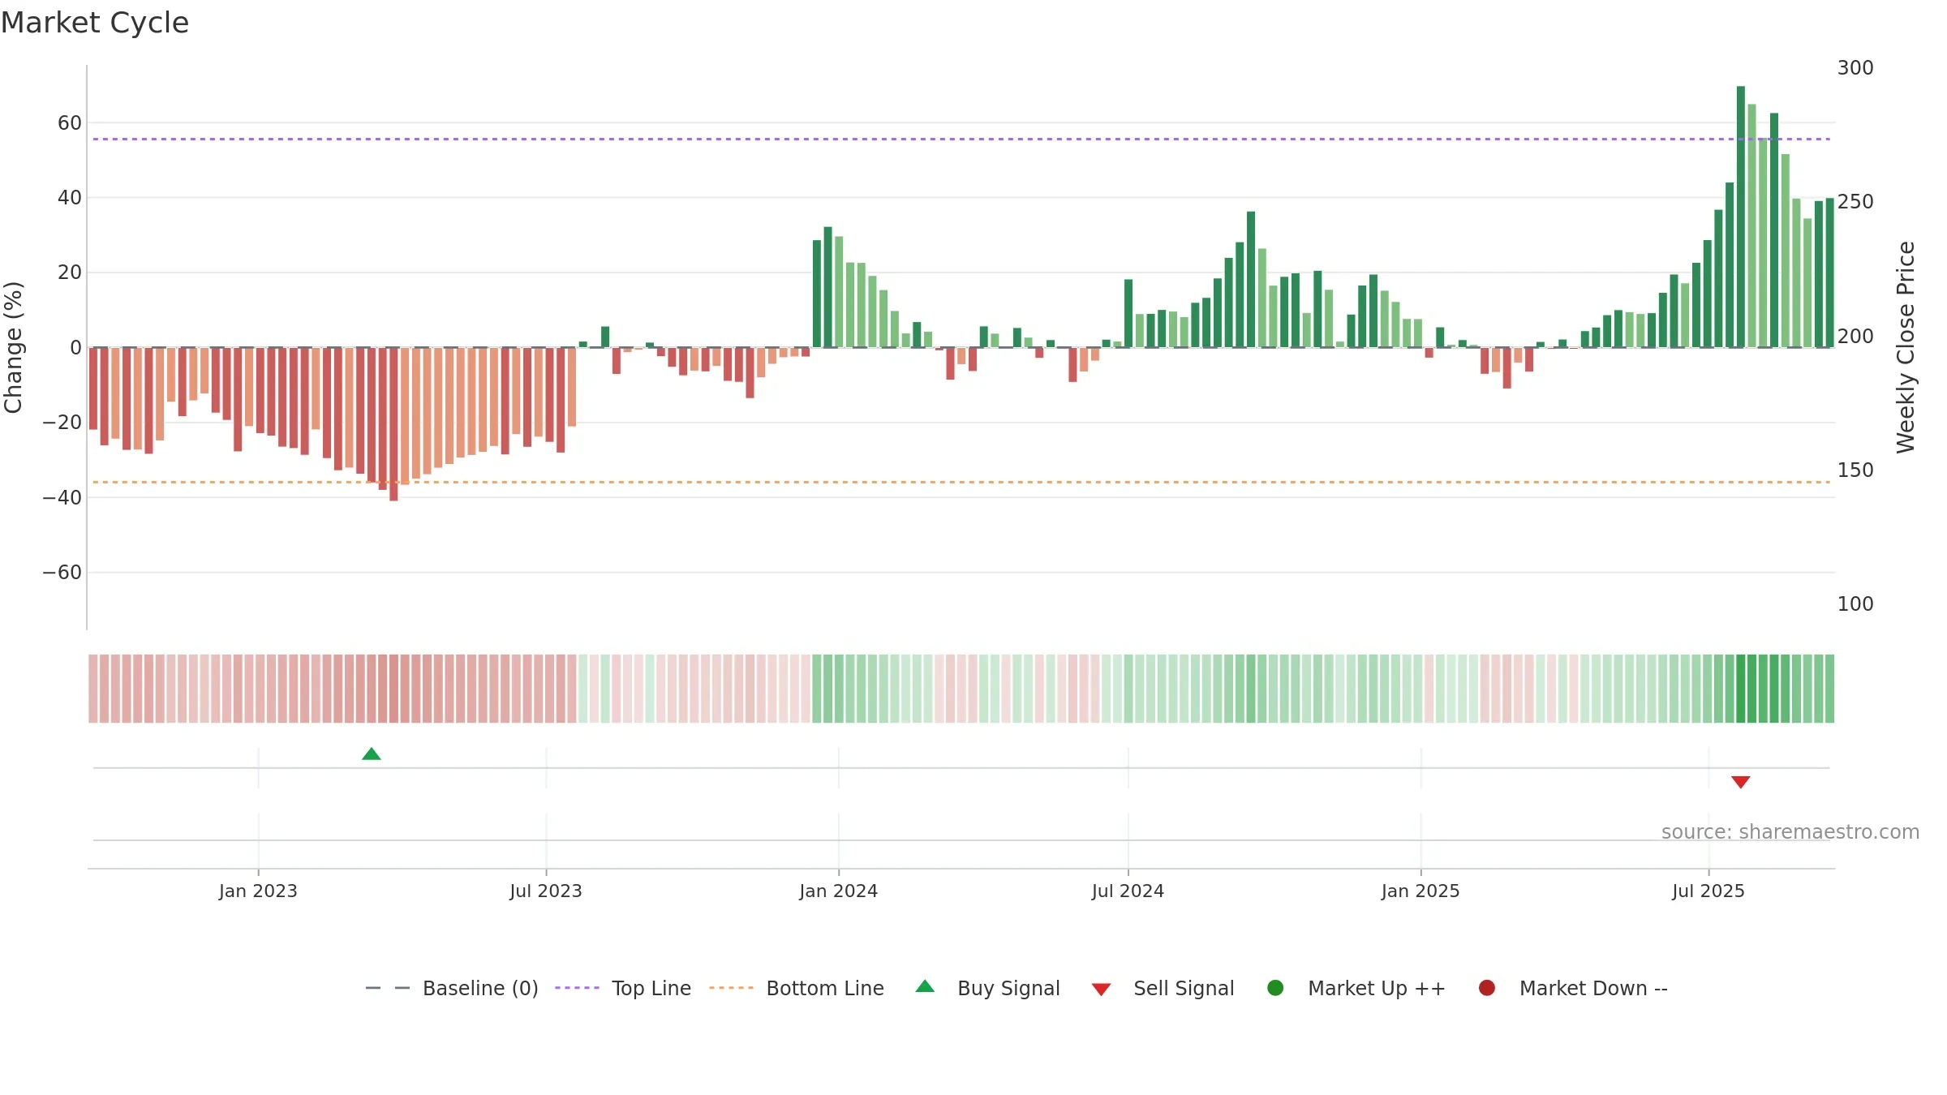This screenshot has height=1095, width=1947.
Task: Click the orange dotted Bottom Line on chart
Action: click(961, 483)
